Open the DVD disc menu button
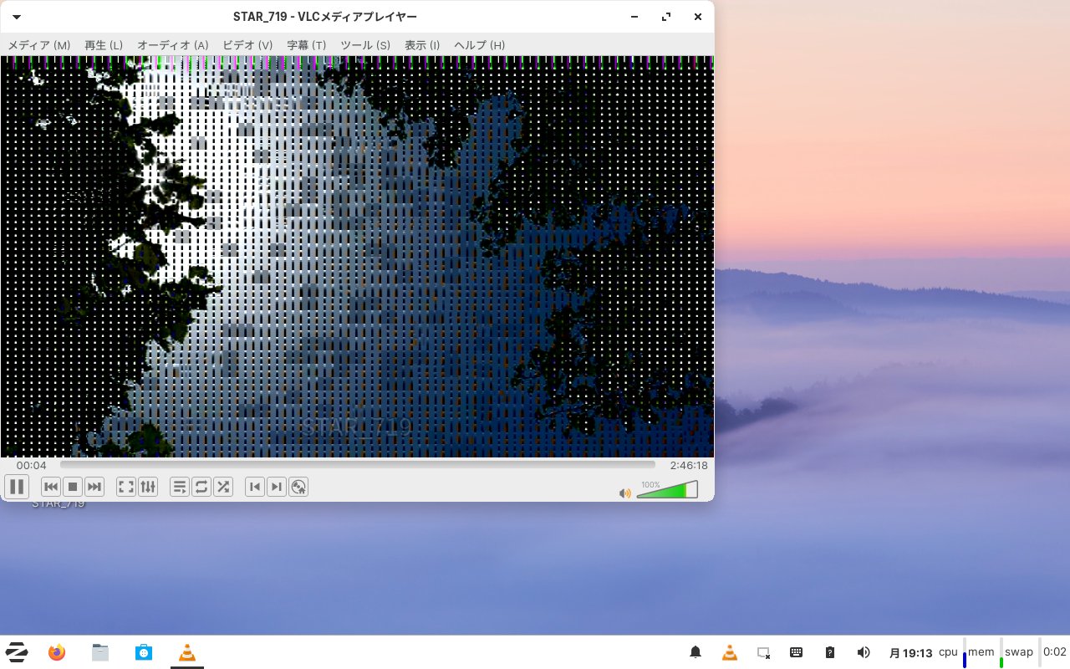The image size is (1070, 669). click(x=298, y=487)
